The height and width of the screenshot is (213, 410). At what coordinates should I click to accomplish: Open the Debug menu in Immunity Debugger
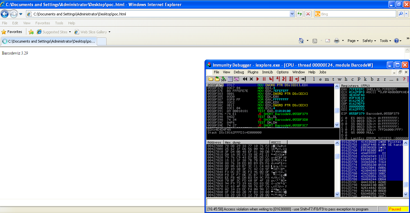(x=239, y=72)
